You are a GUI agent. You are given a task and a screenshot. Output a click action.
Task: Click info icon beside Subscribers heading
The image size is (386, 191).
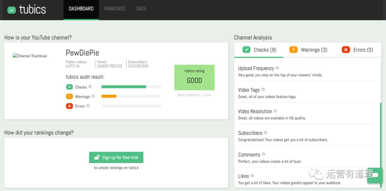point(266,133)
